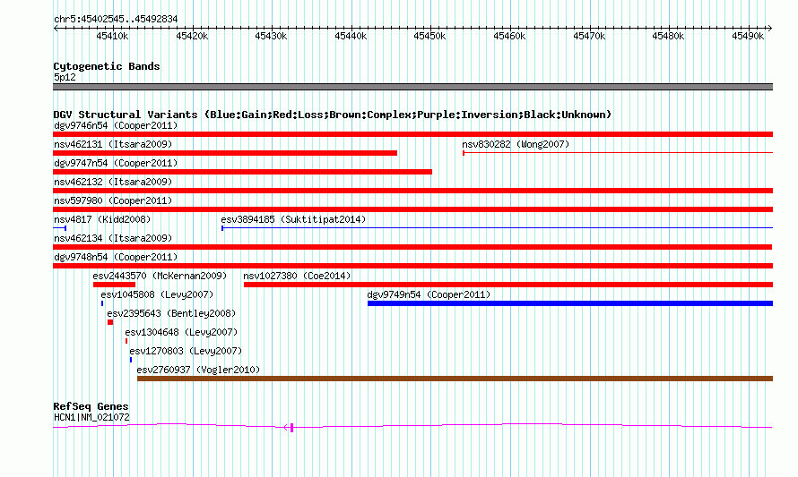The image size is (798, 477).
Task: Select the dgv9747n54 red bar
Action: [243, 172]
